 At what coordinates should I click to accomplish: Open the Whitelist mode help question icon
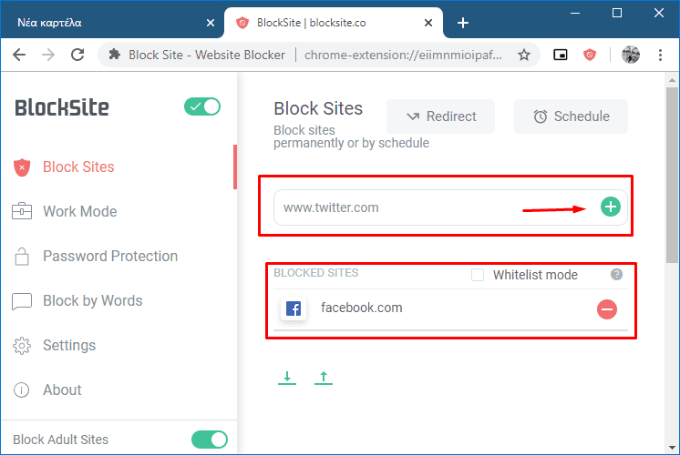(616, 274)
